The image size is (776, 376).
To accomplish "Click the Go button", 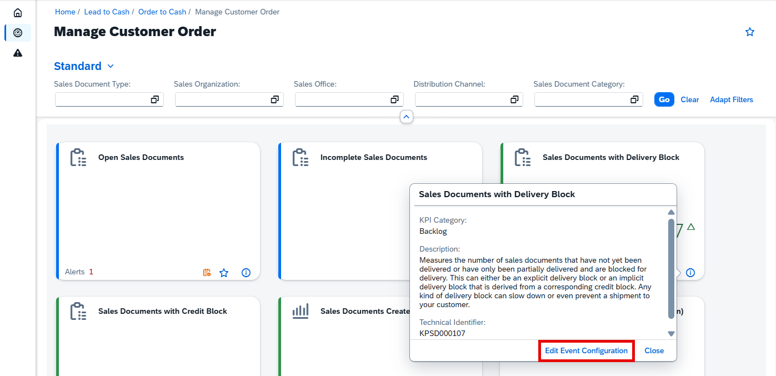I will point(664,99).
